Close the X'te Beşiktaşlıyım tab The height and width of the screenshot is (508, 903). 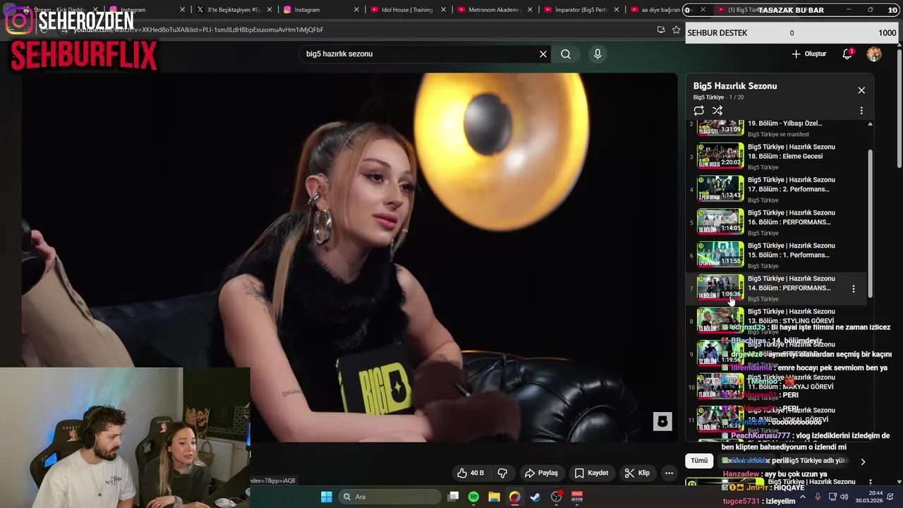[x=269, y=10]
